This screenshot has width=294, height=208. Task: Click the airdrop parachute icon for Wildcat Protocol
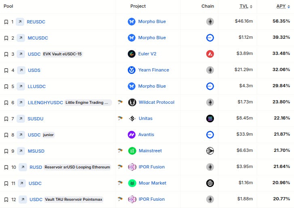click(120, 102)
